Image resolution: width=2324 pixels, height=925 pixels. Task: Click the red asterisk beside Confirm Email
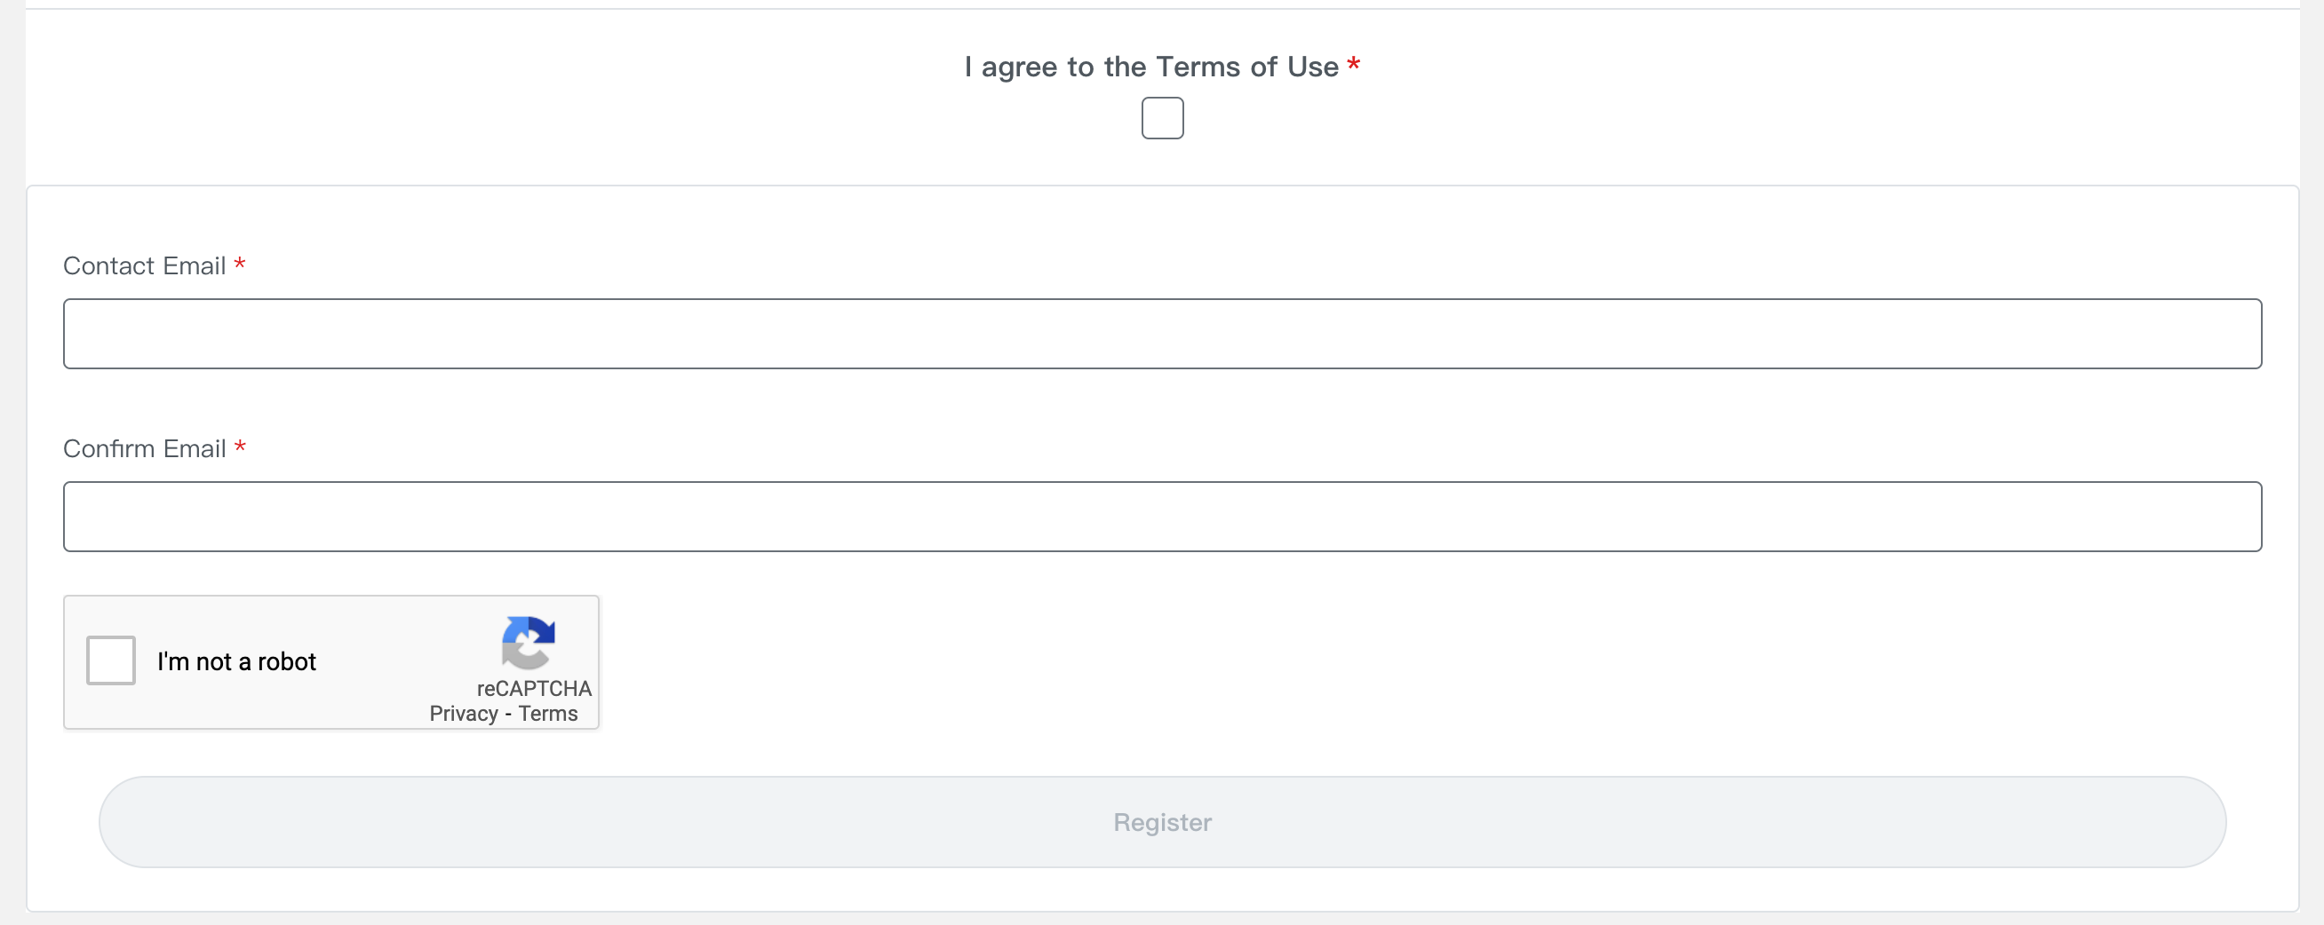click(x=240, y=447)
